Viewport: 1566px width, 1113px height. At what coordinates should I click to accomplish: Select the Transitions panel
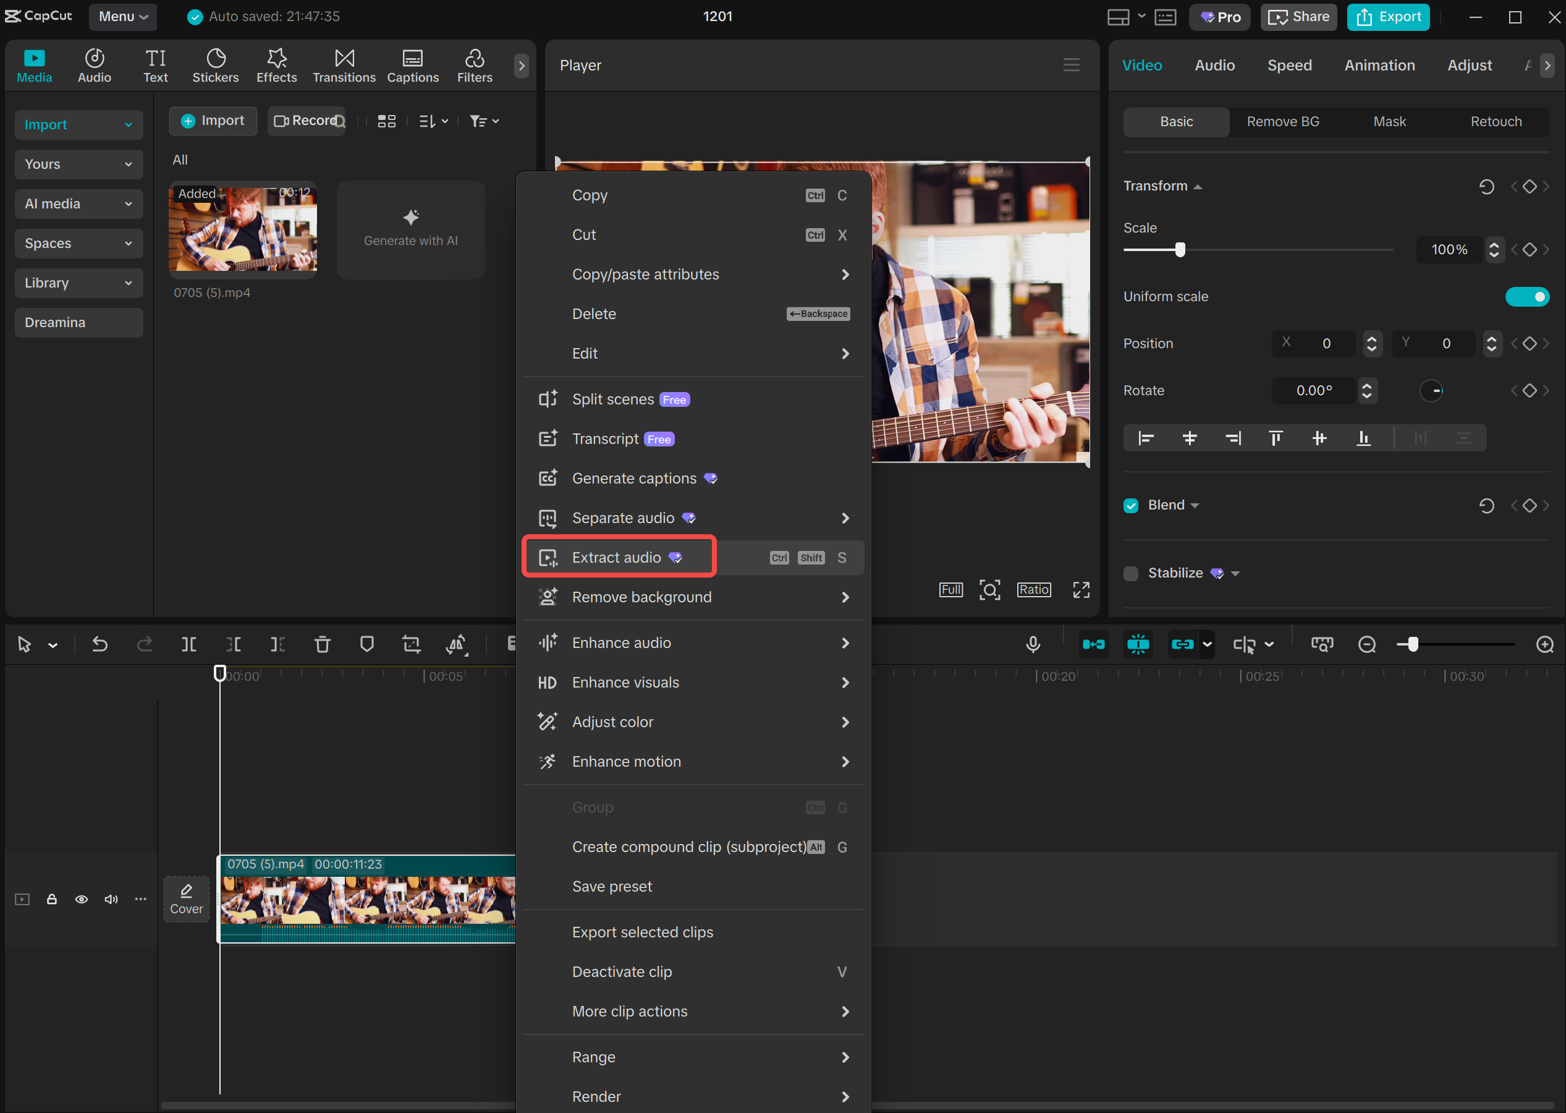[344, 65]
